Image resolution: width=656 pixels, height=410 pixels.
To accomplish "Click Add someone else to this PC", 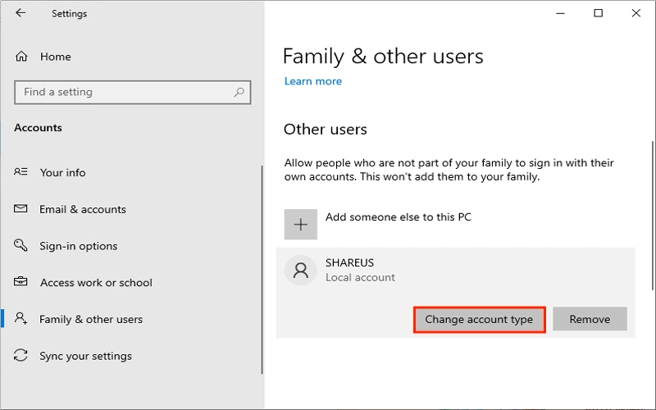I will pyautogui.click(x=399, y=217).
